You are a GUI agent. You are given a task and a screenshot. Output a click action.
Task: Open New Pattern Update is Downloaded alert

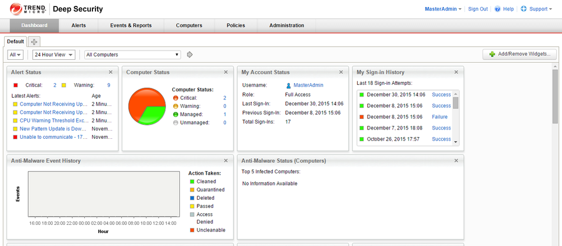click(53, 129)
